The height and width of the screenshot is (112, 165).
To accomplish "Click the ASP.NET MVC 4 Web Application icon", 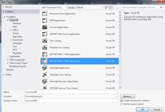I will pos(45,61).
